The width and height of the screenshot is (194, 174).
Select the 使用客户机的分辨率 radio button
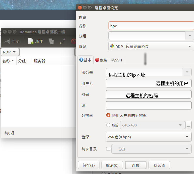[108, 115]
